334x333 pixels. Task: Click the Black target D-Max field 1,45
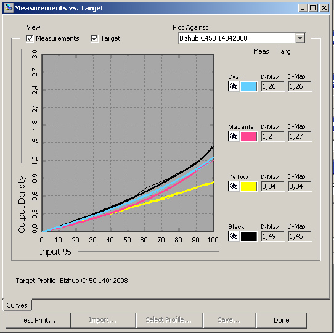click(300, 236)
